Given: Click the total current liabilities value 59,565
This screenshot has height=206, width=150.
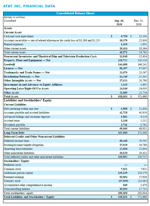Looking at the screenshot, I should pos(123,129).
